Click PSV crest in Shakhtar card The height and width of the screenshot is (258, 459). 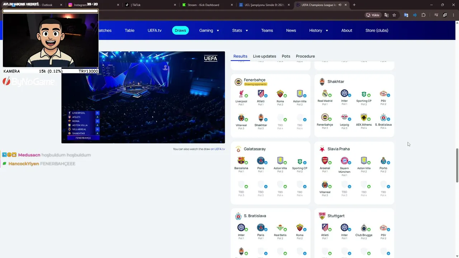(383, 94)
